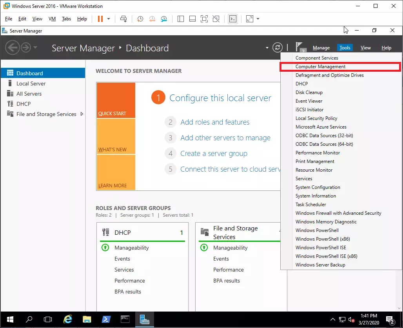
Task: Open the VMware Edit menu
Action: click(22, 19)
